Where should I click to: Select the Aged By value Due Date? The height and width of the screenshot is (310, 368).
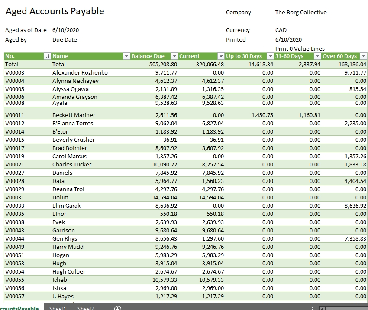tap(65, 40)
